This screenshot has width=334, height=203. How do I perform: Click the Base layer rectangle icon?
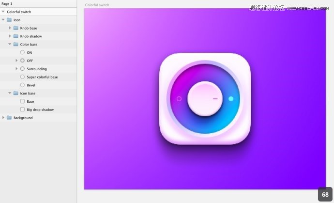pyautogui.click(x=22, y=101)
